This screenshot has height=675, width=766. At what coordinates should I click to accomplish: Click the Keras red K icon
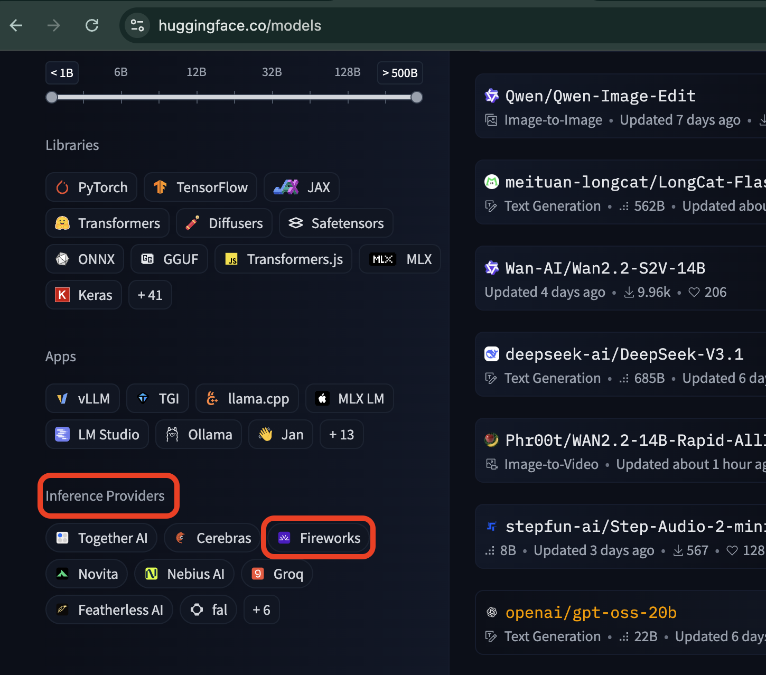(x=62, y=295)
